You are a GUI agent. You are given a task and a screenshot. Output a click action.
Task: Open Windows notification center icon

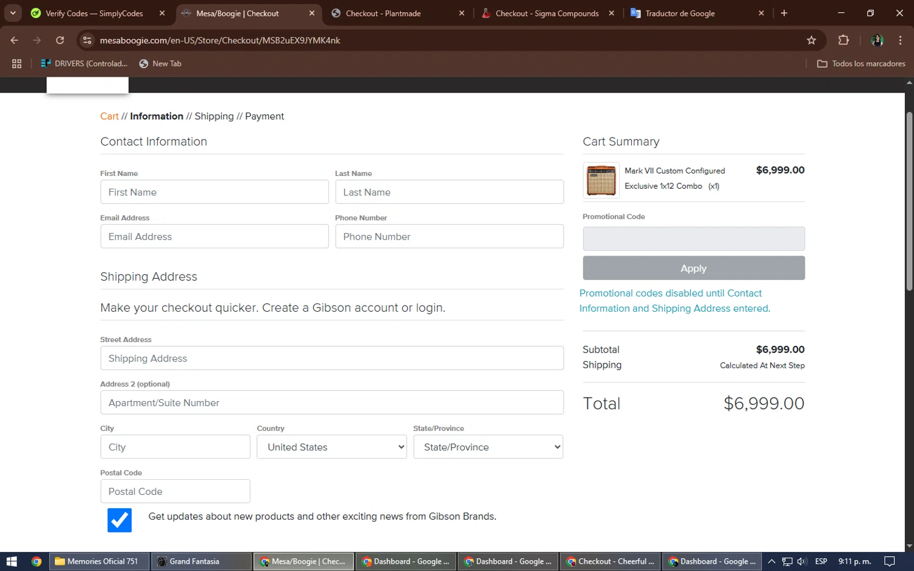pyautogui.click(x=890, y=561)
